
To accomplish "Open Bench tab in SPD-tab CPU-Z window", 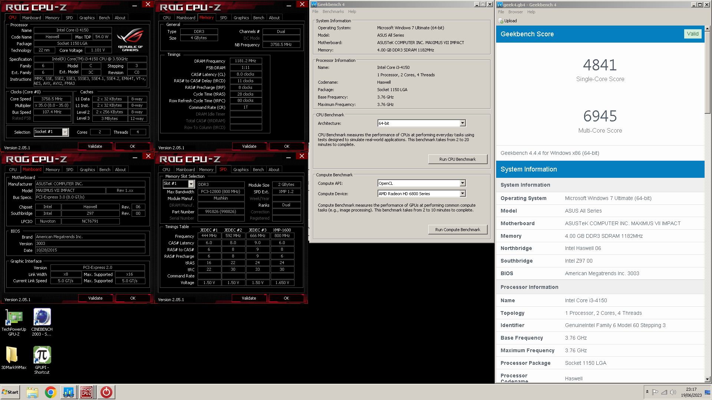I will [258, 170].
